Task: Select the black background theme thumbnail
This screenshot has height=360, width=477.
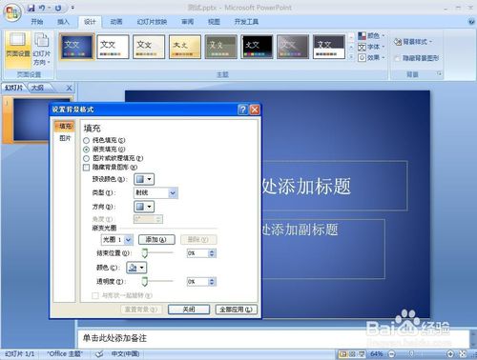Action: [257, 47]
